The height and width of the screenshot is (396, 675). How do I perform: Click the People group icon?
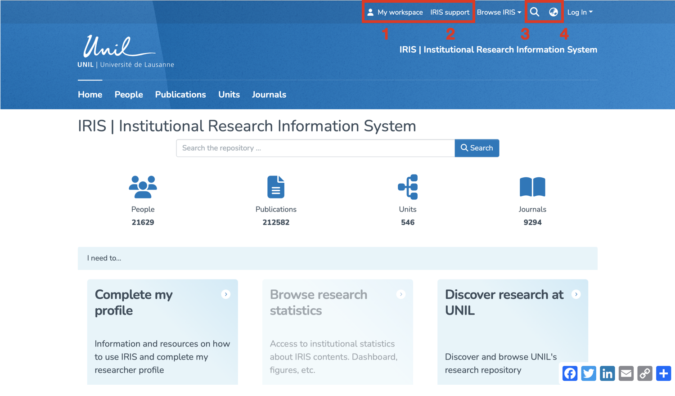point(143,187)
